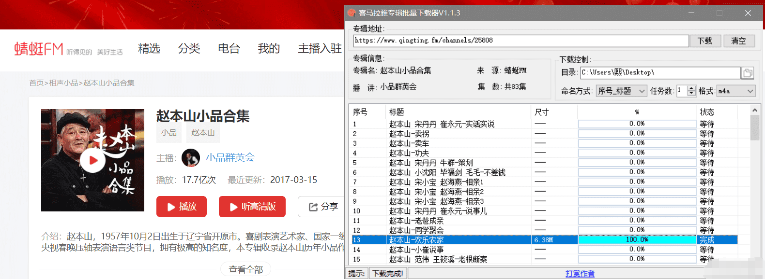The image size is (765, 279).
Task: Select the 赵本山-卖拐 track row
Action: click(544, 134)
